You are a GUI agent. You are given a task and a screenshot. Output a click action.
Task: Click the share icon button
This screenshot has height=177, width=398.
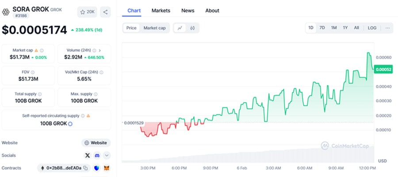click(x=105, y=12)
